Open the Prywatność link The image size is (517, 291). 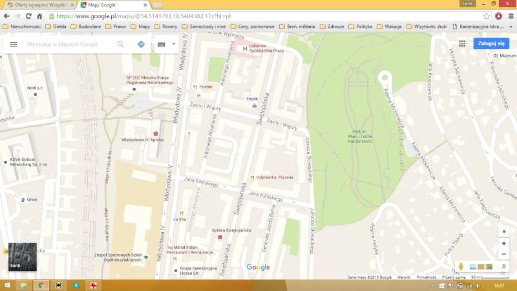point(427,277)
